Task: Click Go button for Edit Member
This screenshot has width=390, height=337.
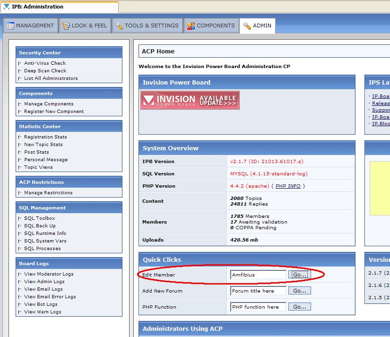Action: click(299, 275)
